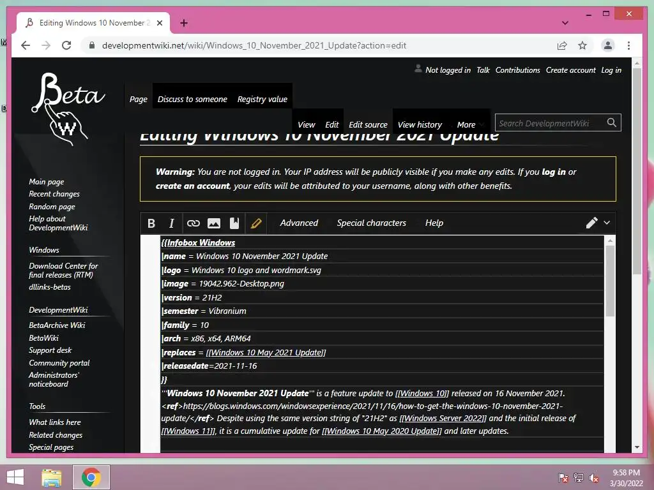Switch to the Page tab
Screen dimensions: 654x490
(139, 99)
